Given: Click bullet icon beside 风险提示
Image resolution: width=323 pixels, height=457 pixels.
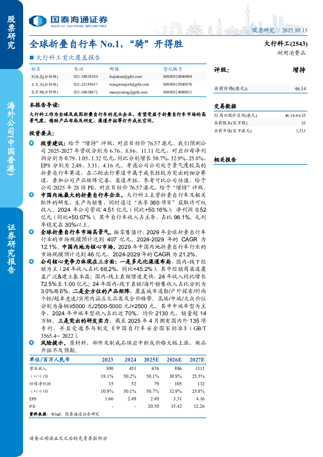Looking at the screenshot, I should point(32,343).
